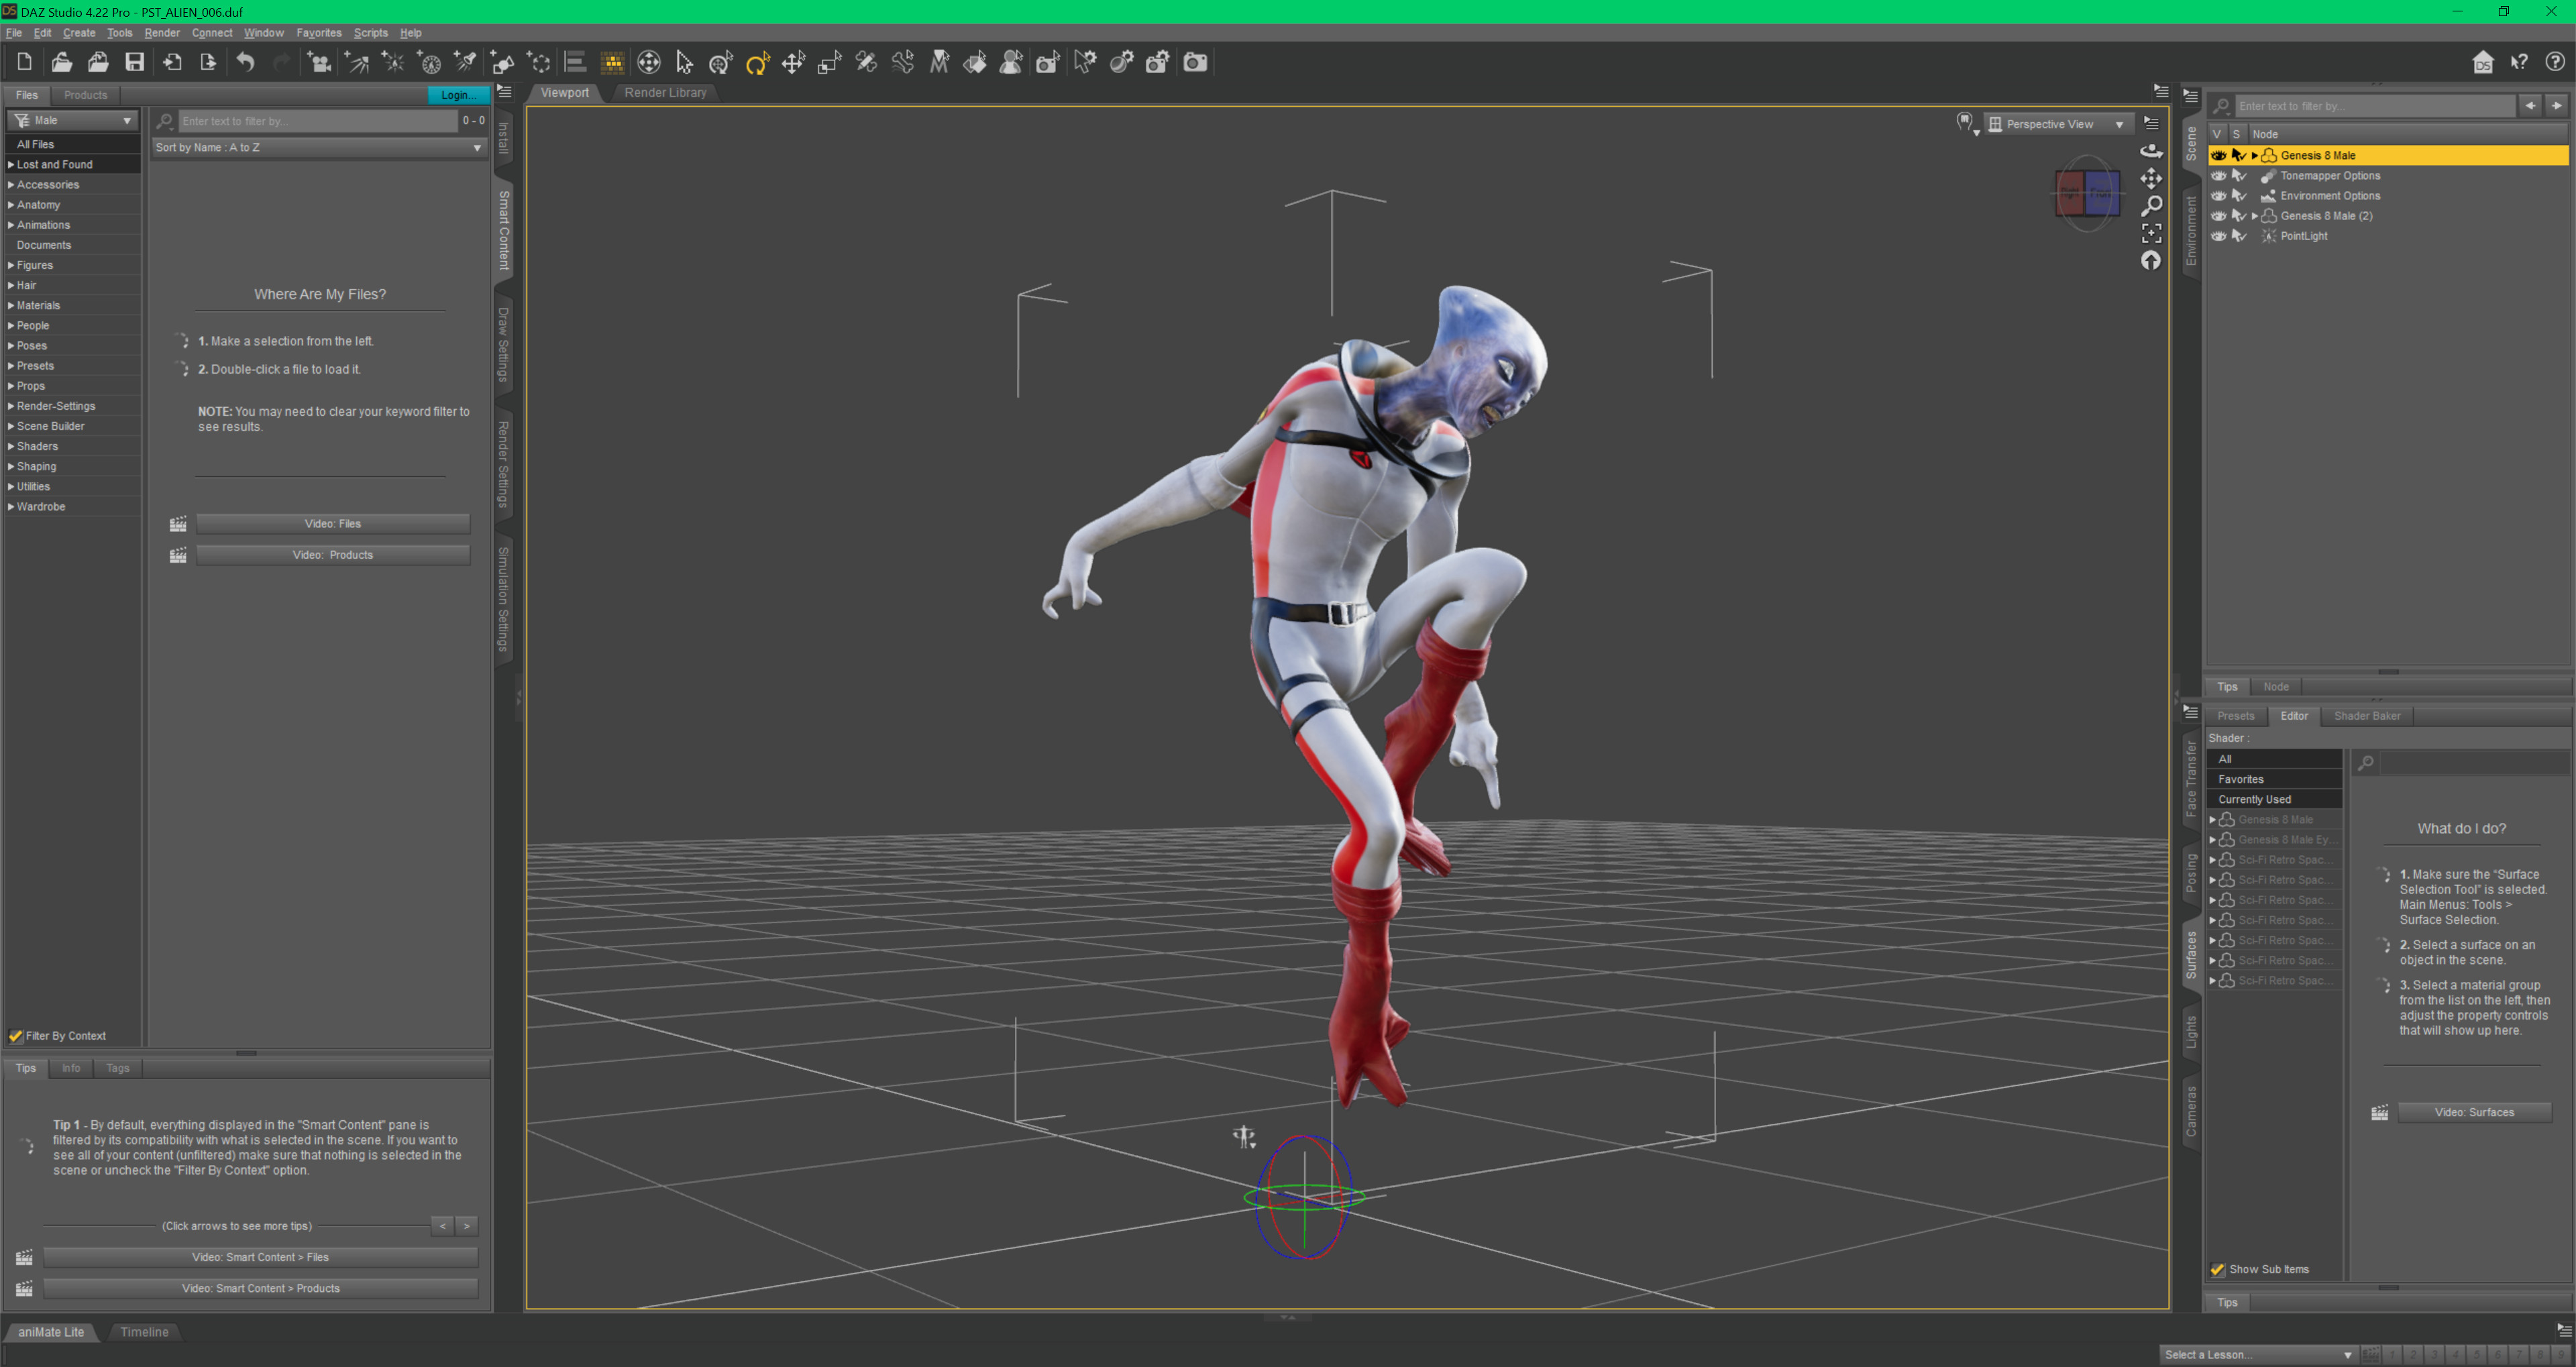Hide the Genesis 8 Male (2) node

[2218, 215]
